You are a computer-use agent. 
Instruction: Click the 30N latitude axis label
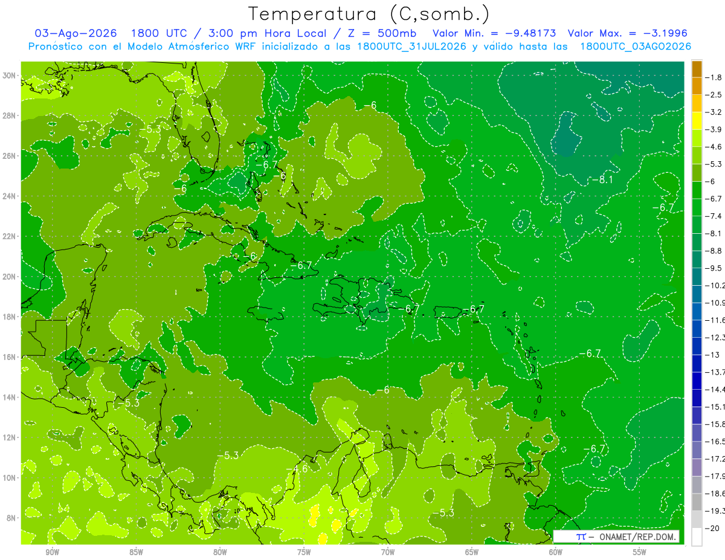click(x=9, y=76)
